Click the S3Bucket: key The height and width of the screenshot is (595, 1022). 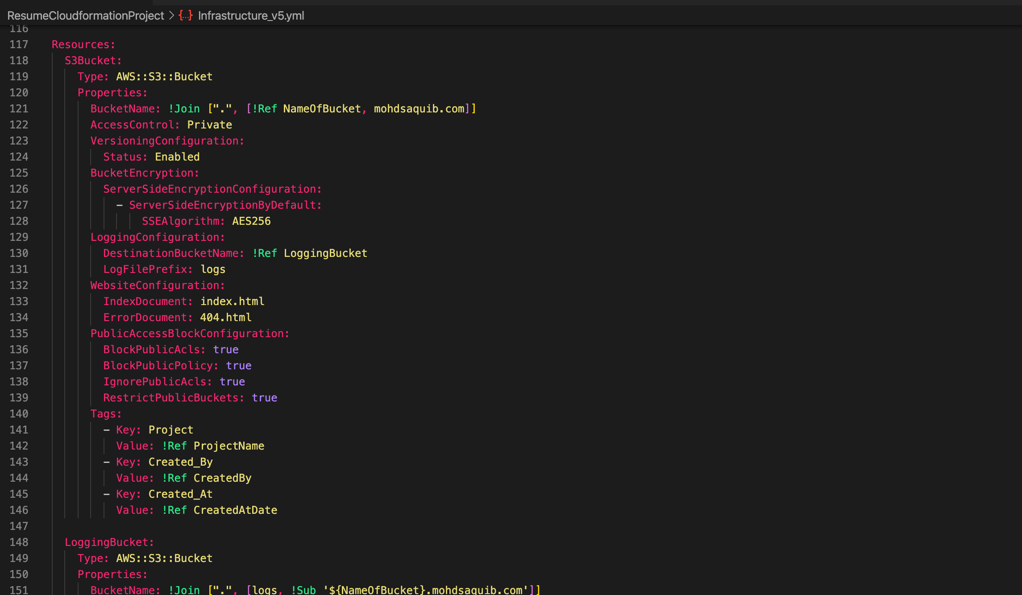93,61
